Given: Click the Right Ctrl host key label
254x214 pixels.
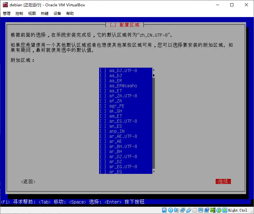Looking at the screenshot, I should coord(238,210).
